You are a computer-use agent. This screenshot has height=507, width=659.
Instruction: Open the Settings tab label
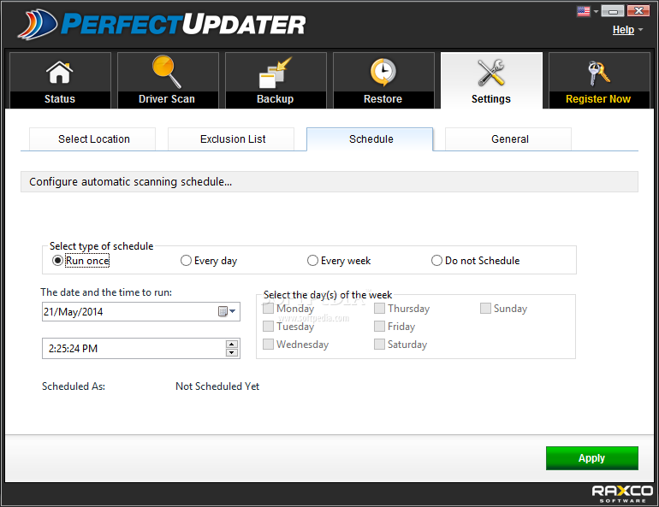coord(491,99)
